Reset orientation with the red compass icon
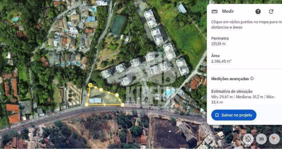Image resolution: width=282 pixels, height=149 pixels. [x=274, y=139]
